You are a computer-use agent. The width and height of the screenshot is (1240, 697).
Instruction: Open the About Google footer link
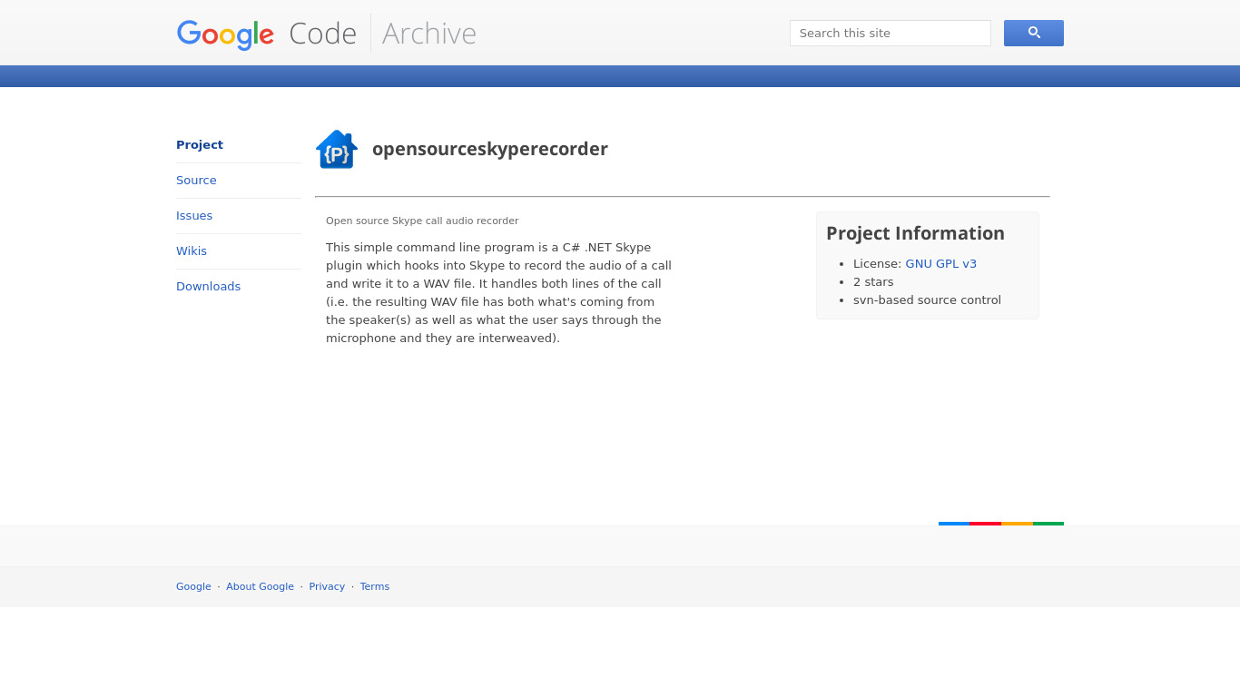click(260, 587)
